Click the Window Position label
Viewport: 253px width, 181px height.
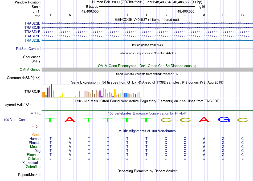click(x=28, y=2)
